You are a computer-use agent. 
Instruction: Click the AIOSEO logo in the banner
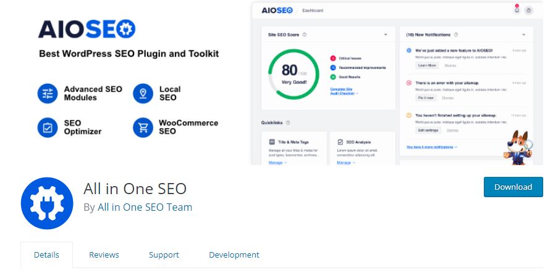click(87, 29)
